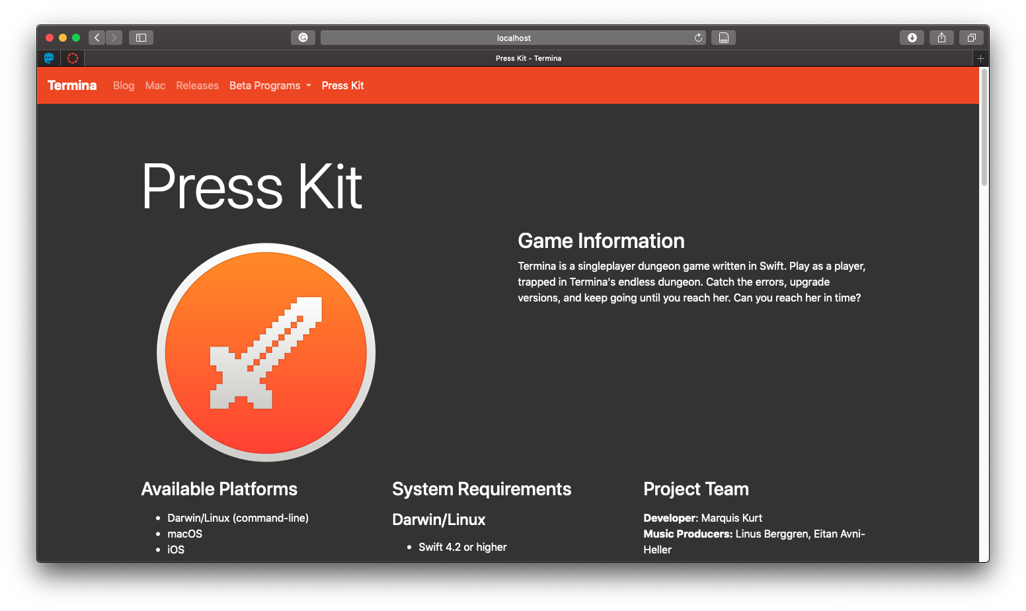The width and height of the screenshot is (1026, 611).
Task: Click the System Requirements heading
Action: click(481, 489)
